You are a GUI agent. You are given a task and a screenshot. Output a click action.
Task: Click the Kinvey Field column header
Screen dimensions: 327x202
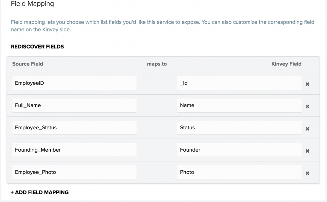(286, 64)
